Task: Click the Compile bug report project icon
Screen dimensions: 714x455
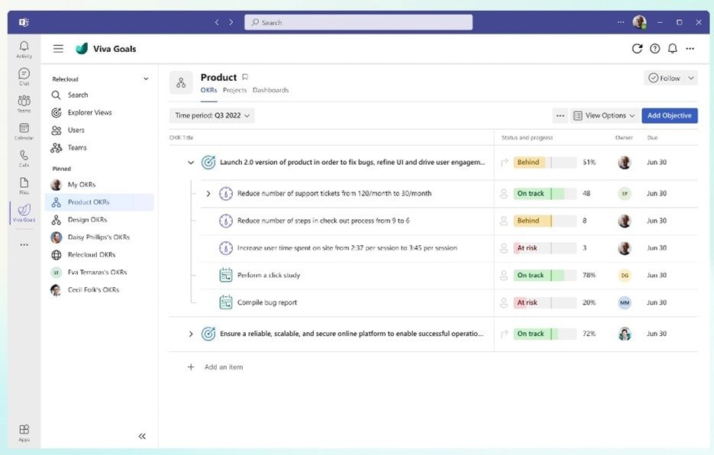Action: (x=226, y=302)
